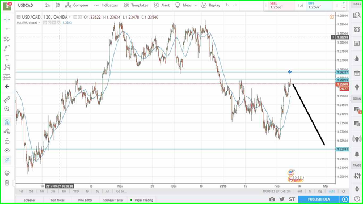Open the ideas stream icon
The image size is (363, 204).
click(357, 139)
